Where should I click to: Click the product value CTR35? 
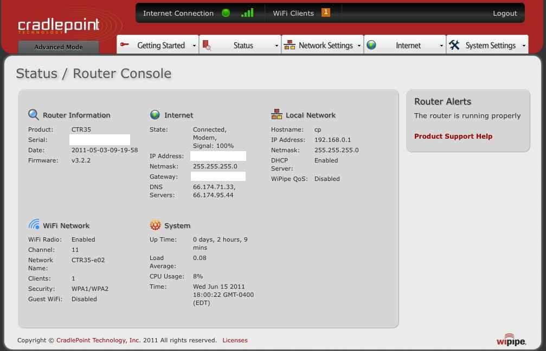tap(81, 129)
